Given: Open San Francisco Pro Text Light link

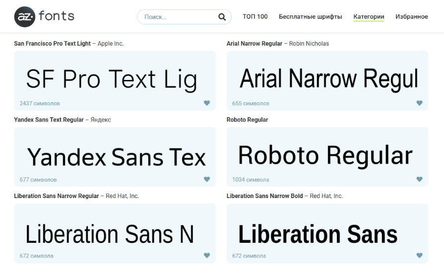Looking at the screenshot, I should [53, 44].
